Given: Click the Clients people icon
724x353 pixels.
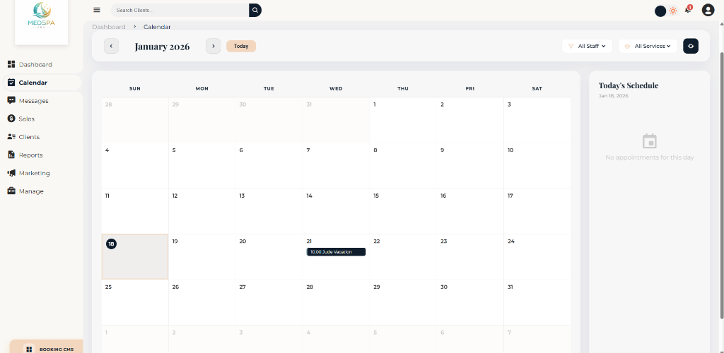Looking at the screenshot, I should coord(11,137).
